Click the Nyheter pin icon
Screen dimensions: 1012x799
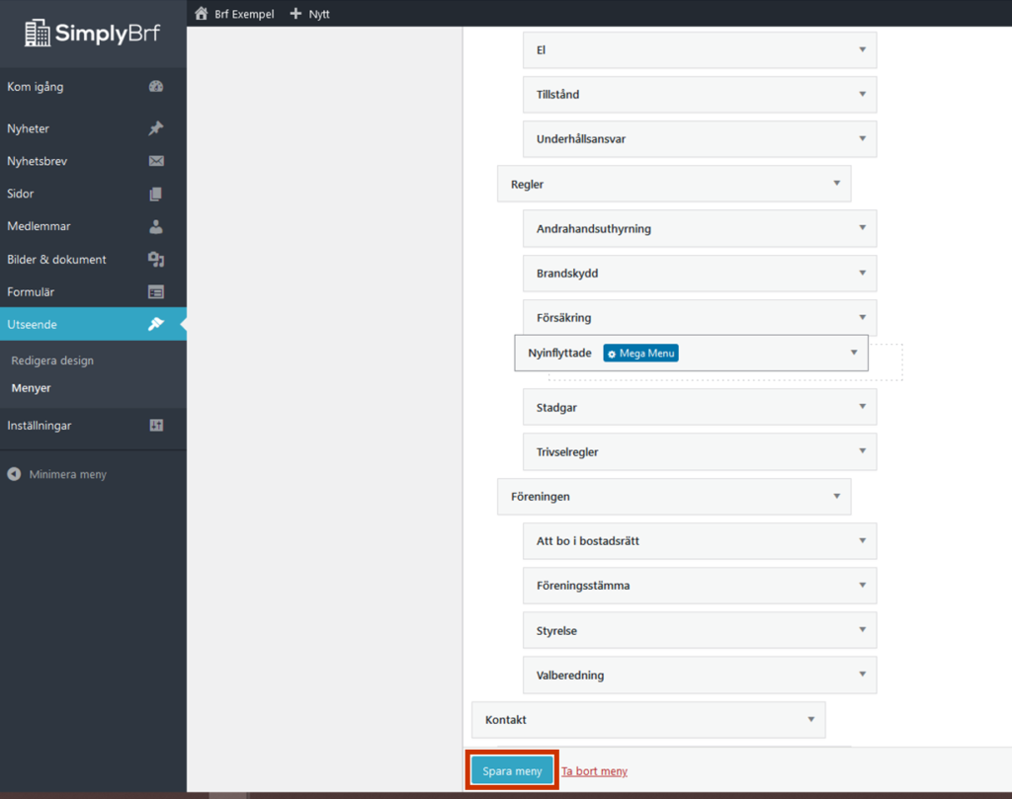click(156, 128)
